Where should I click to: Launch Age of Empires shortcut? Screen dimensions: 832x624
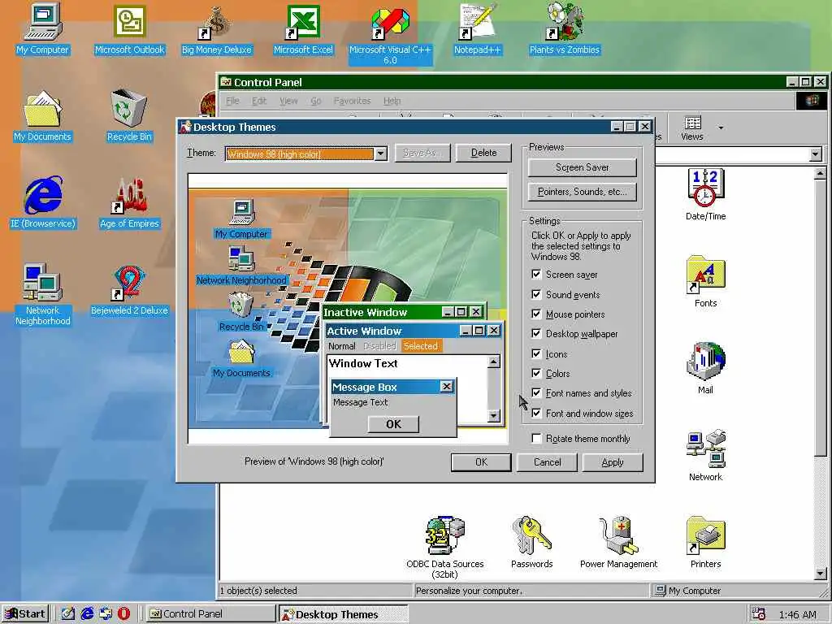point(129,202)
